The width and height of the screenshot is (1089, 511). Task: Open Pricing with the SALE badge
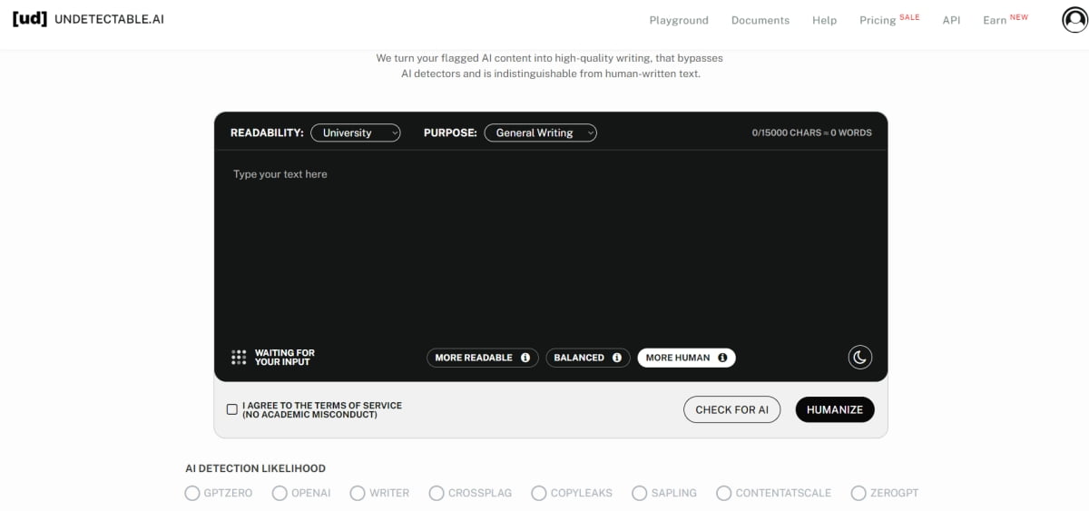point(889,19)
